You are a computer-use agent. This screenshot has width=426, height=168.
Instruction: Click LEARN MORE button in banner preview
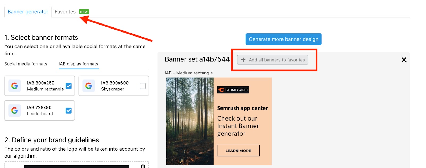click(x=238, y=151)
